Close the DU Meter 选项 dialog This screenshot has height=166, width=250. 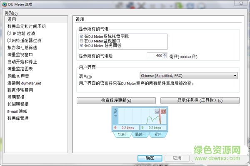click(241, 3)
